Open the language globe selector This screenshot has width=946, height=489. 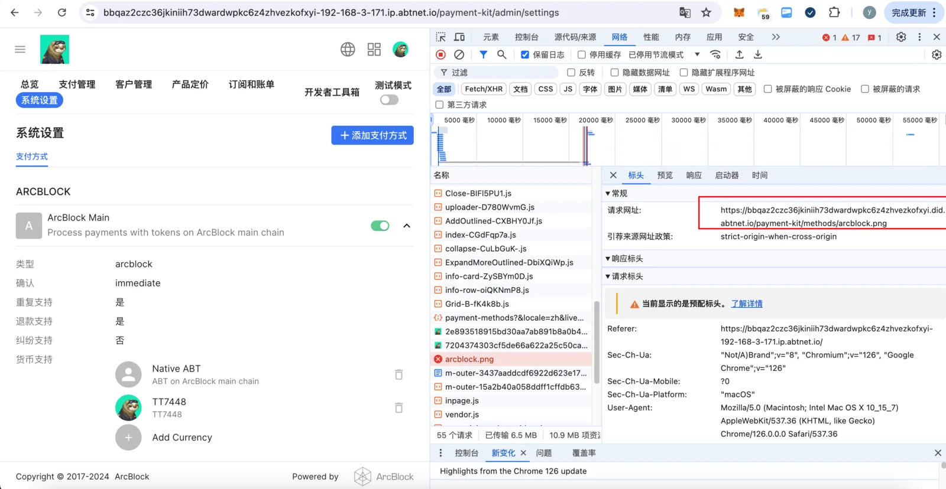point(348,50)
